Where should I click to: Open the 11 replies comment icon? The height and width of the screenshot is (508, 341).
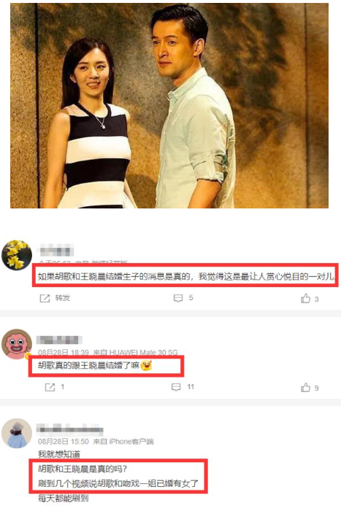[x=176, y=387]
